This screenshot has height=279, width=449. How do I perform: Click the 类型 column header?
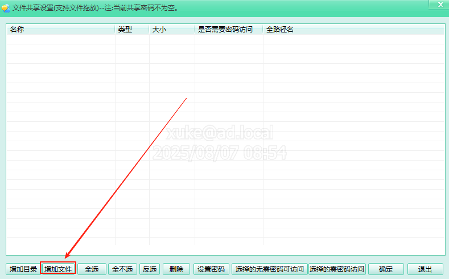click(x=131, y=29)
